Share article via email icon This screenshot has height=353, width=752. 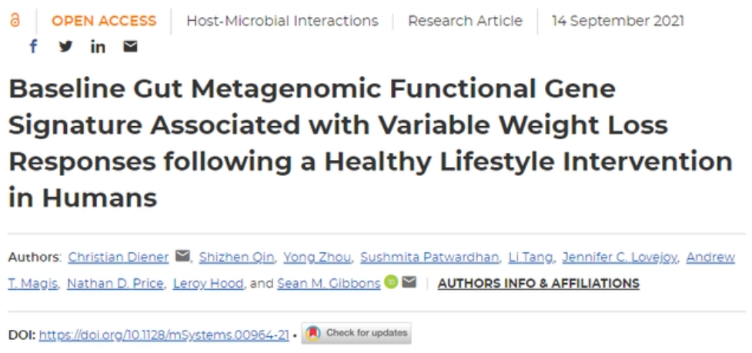(x=130, y=47)
